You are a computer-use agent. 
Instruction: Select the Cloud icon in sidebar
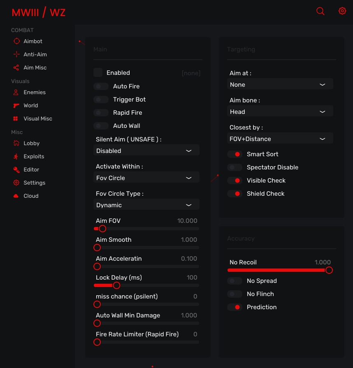pyautogui.click(x=16, y=196)
